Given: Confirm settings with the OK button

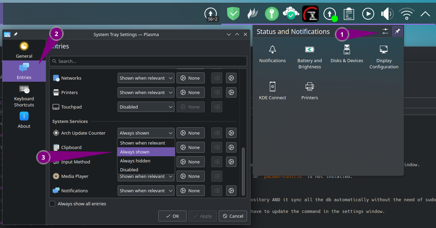Looking at the screenshot, I should point(172,216).
